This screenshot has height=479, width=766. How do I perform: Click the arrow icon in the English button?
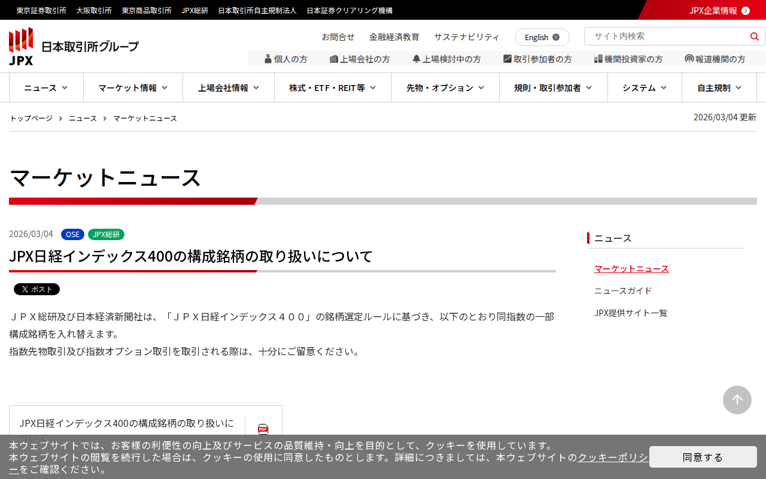[556, 37]
